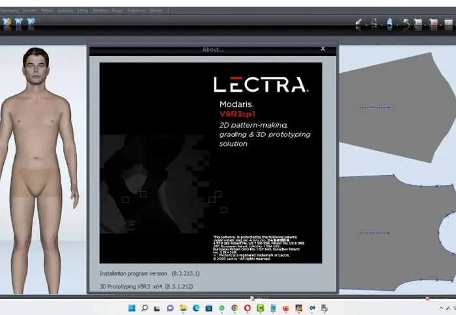Screen dimensions: 456x315
Task: Open the Alteration menu
Action: click(x=100, y=10)
